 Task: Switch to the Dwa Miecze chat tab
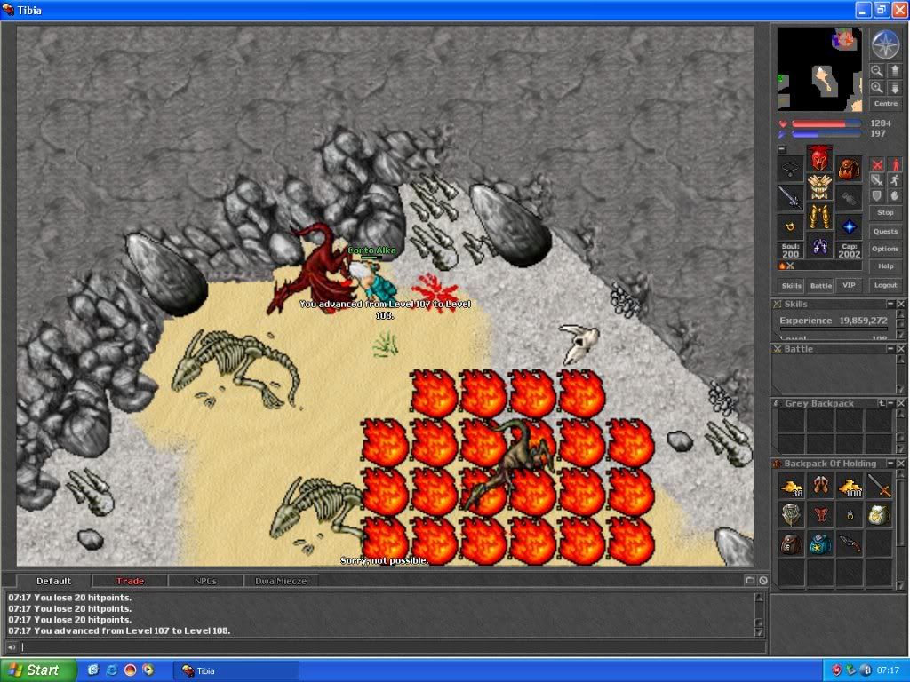(x=281, y=581)
